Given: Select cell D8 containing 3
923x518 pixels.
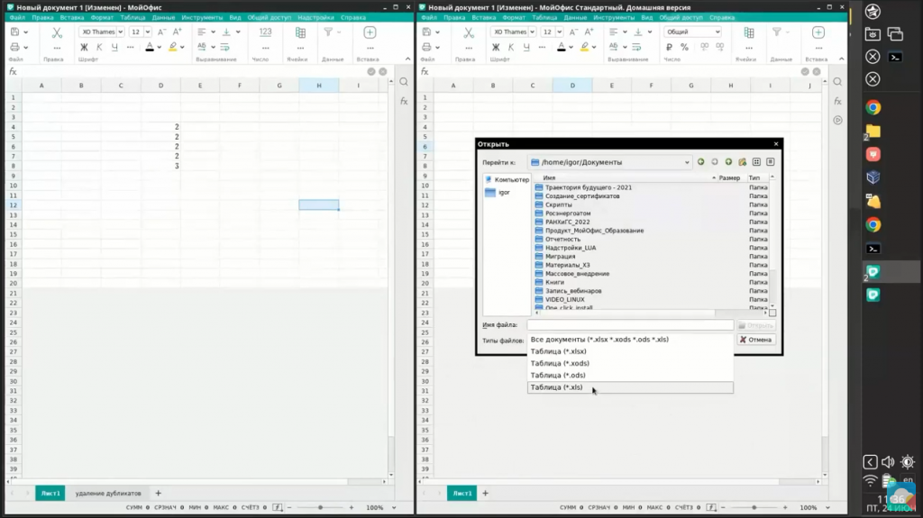Looking at the screenshot, I should pos(160,166).
